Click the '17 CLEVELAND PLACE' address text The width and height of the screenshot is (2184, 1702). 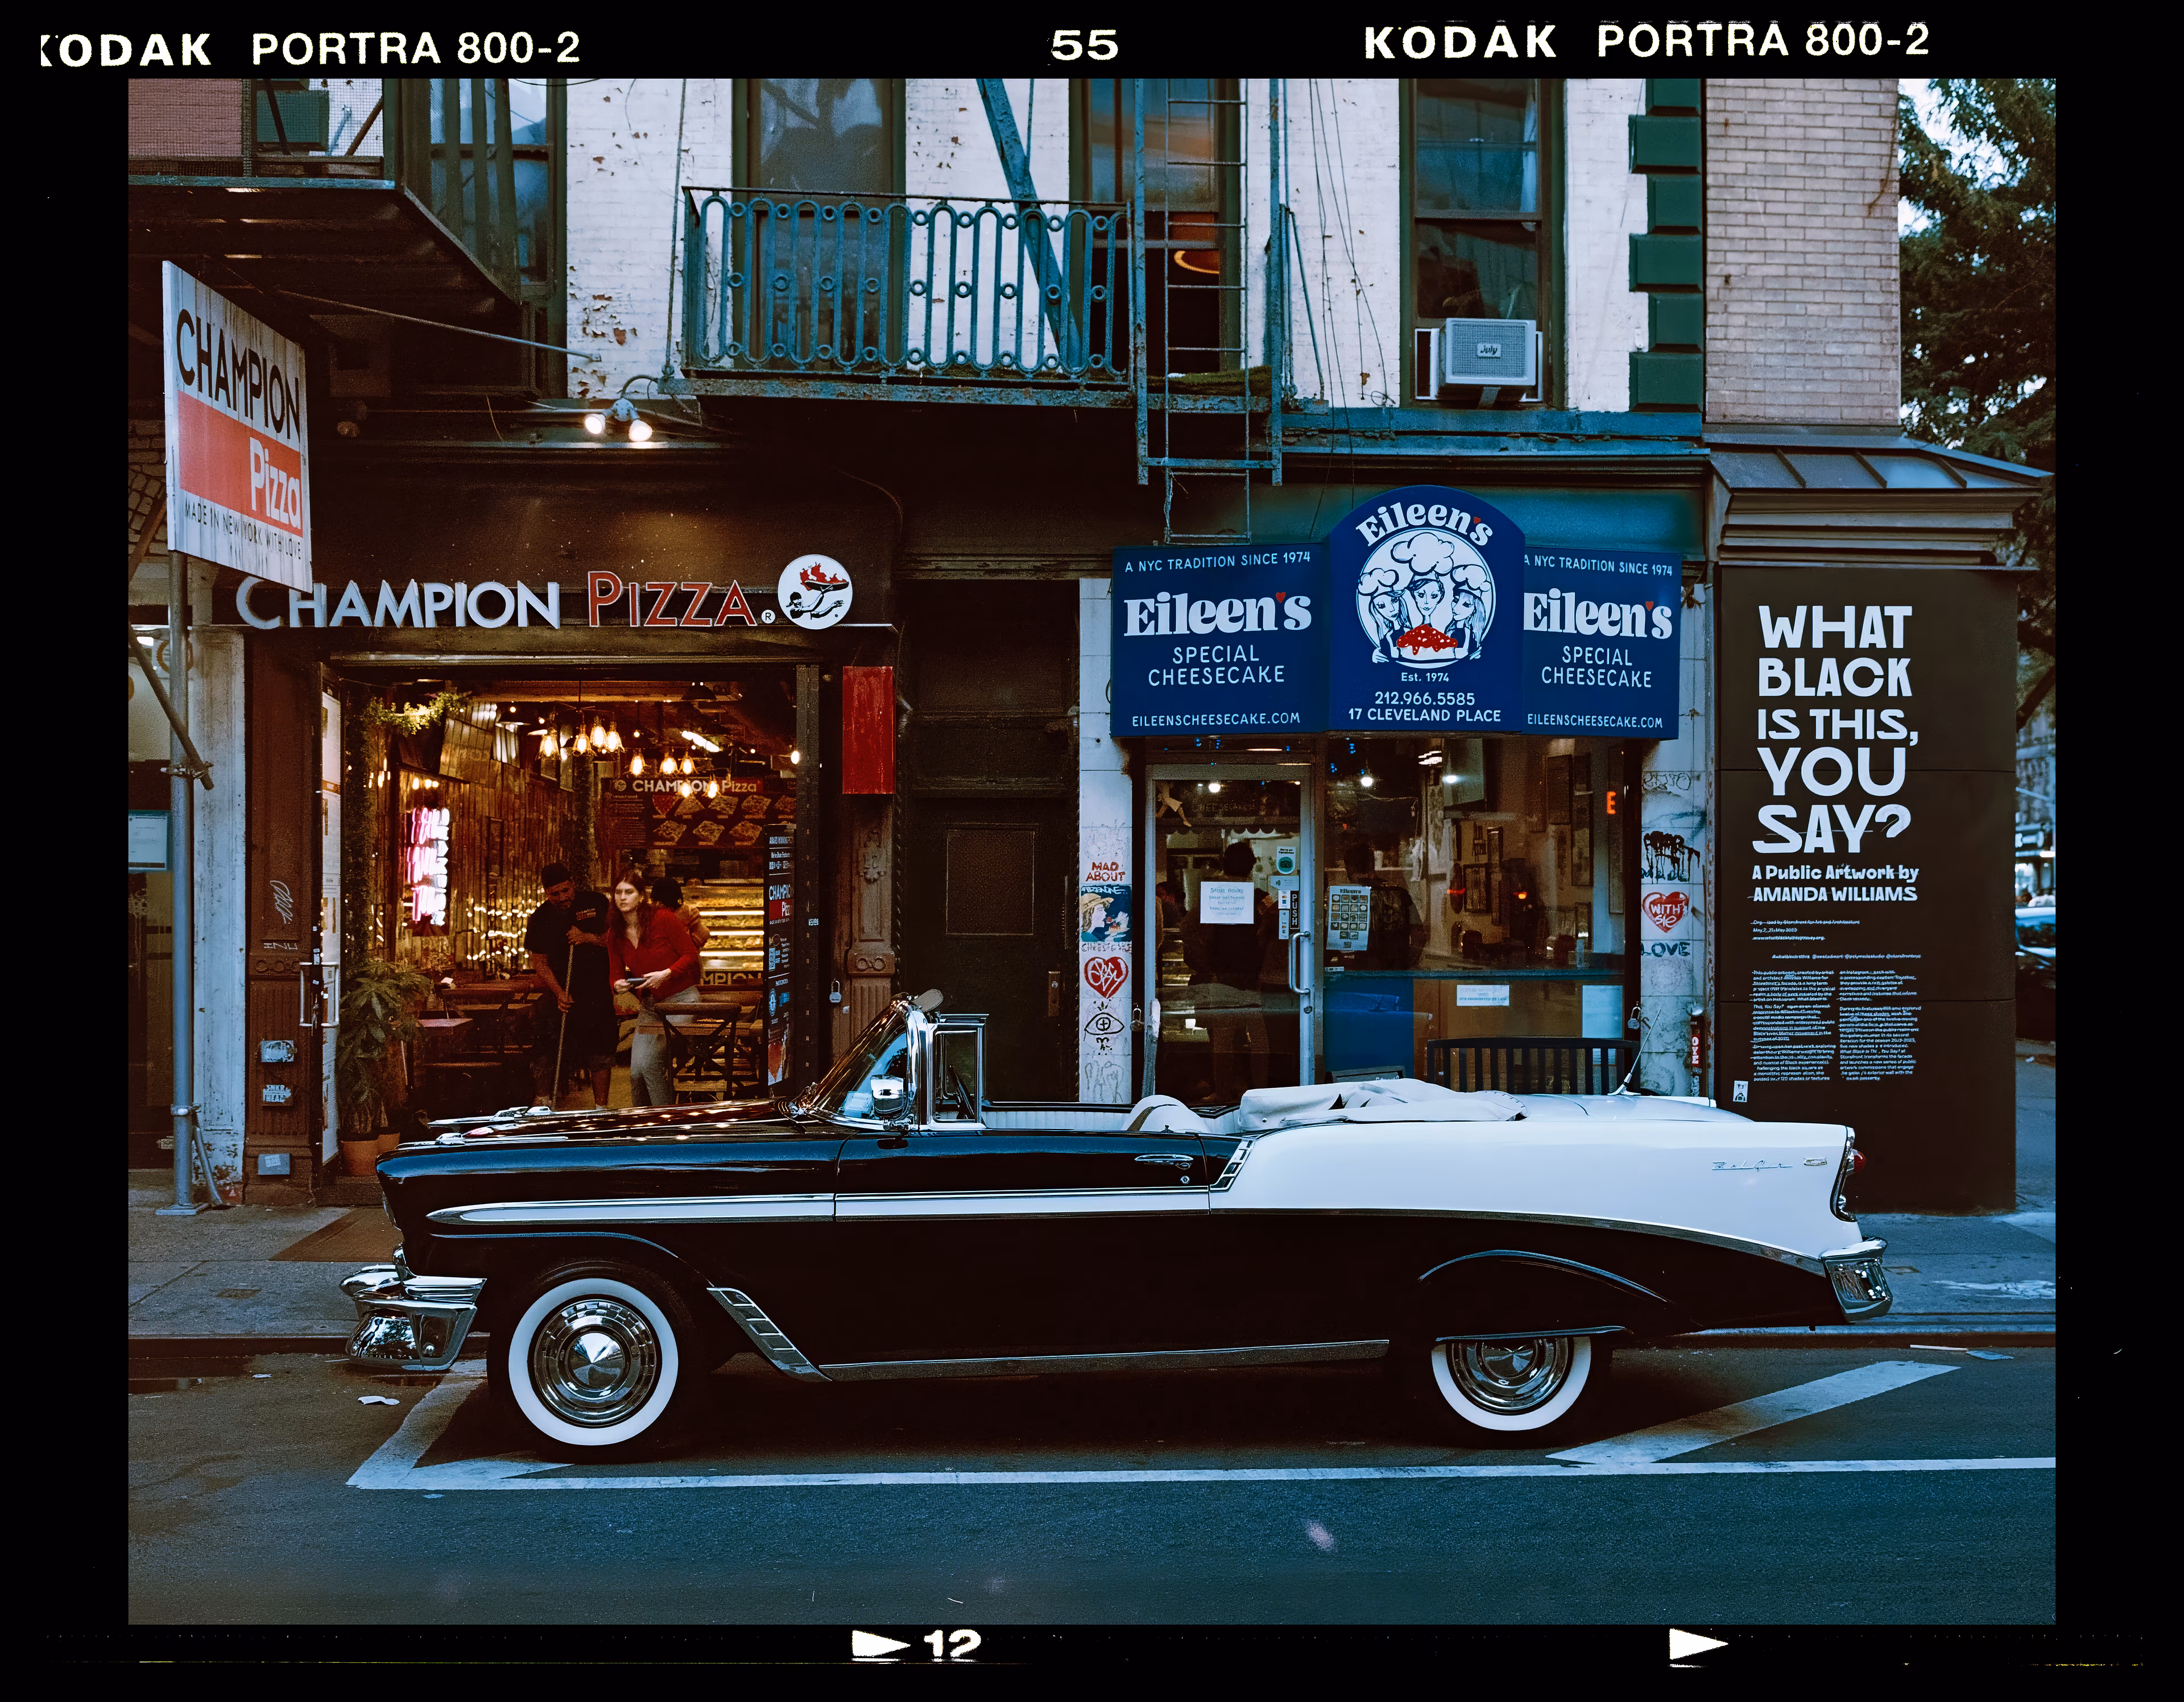point(1424,716)
